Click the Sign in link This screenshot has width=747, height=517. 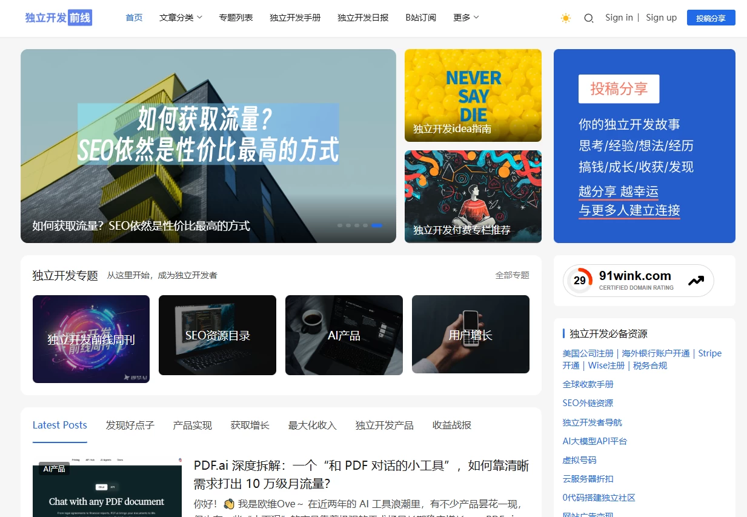click(619, 18)
